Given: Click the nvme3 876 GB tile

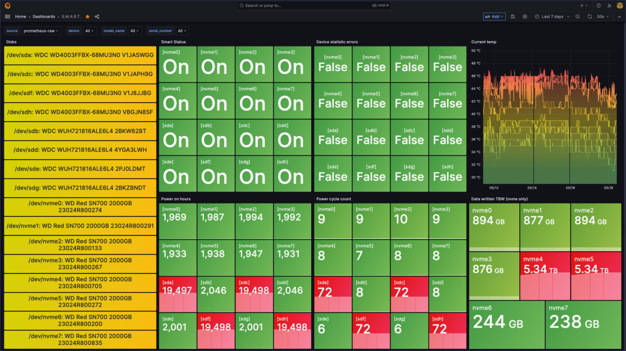Looking at the screenshot, I should click(x=494, y=276).
